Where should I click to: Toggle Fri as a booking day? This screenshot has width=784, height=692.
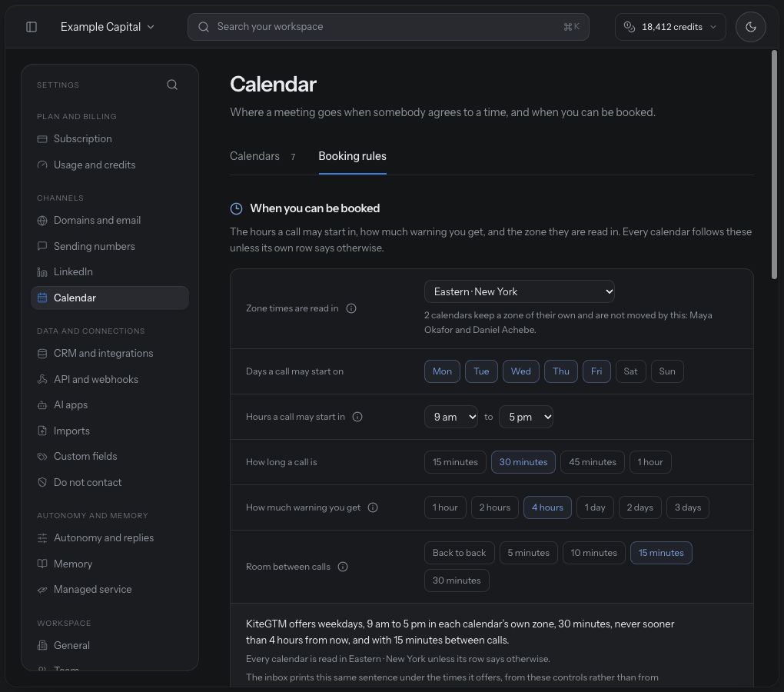596,371
